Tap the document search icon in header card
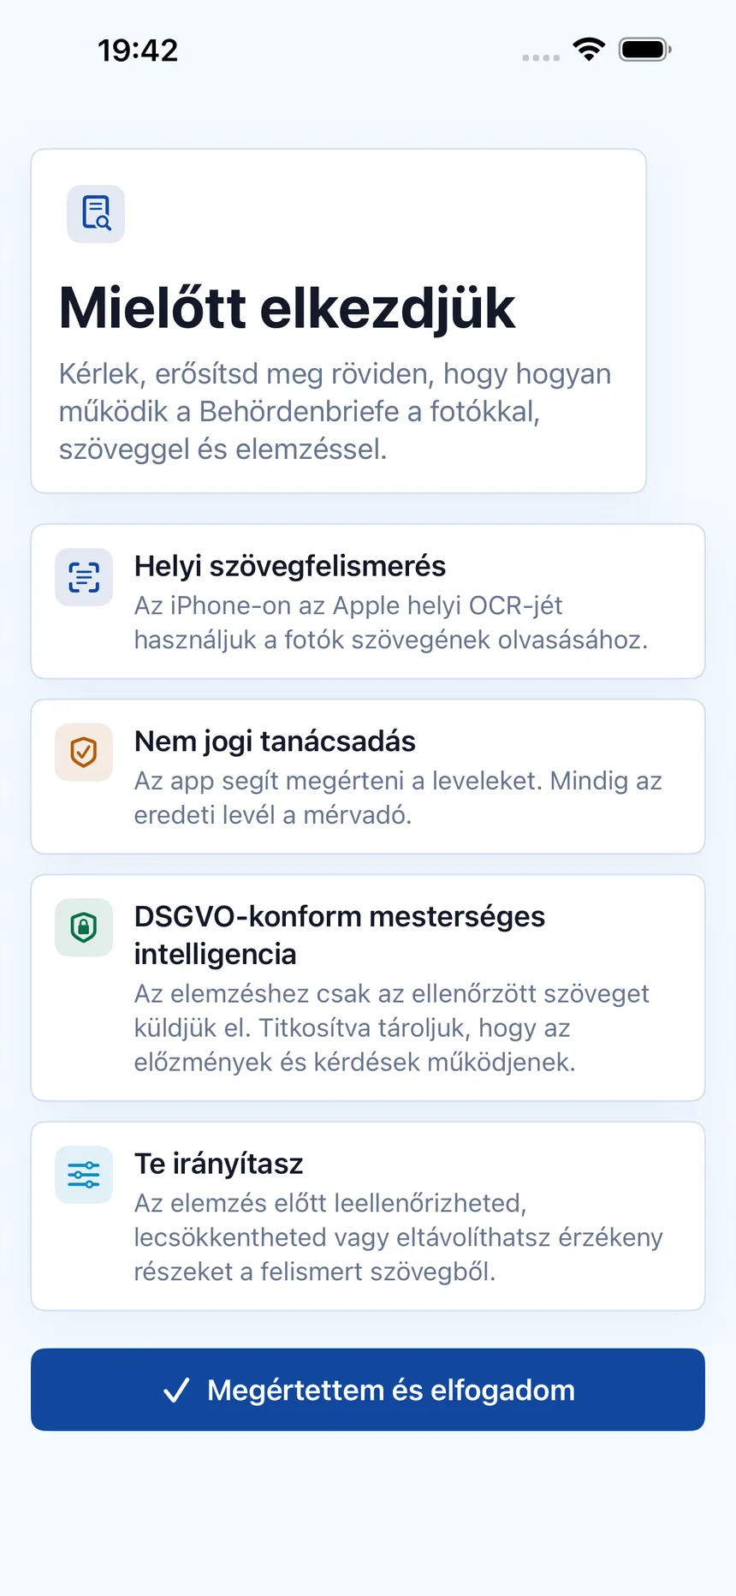Viewport: 736px width, 1596px height. [x=96, y=214]
